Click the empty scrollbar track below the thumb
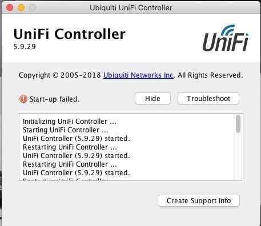 tap(238, 157)
